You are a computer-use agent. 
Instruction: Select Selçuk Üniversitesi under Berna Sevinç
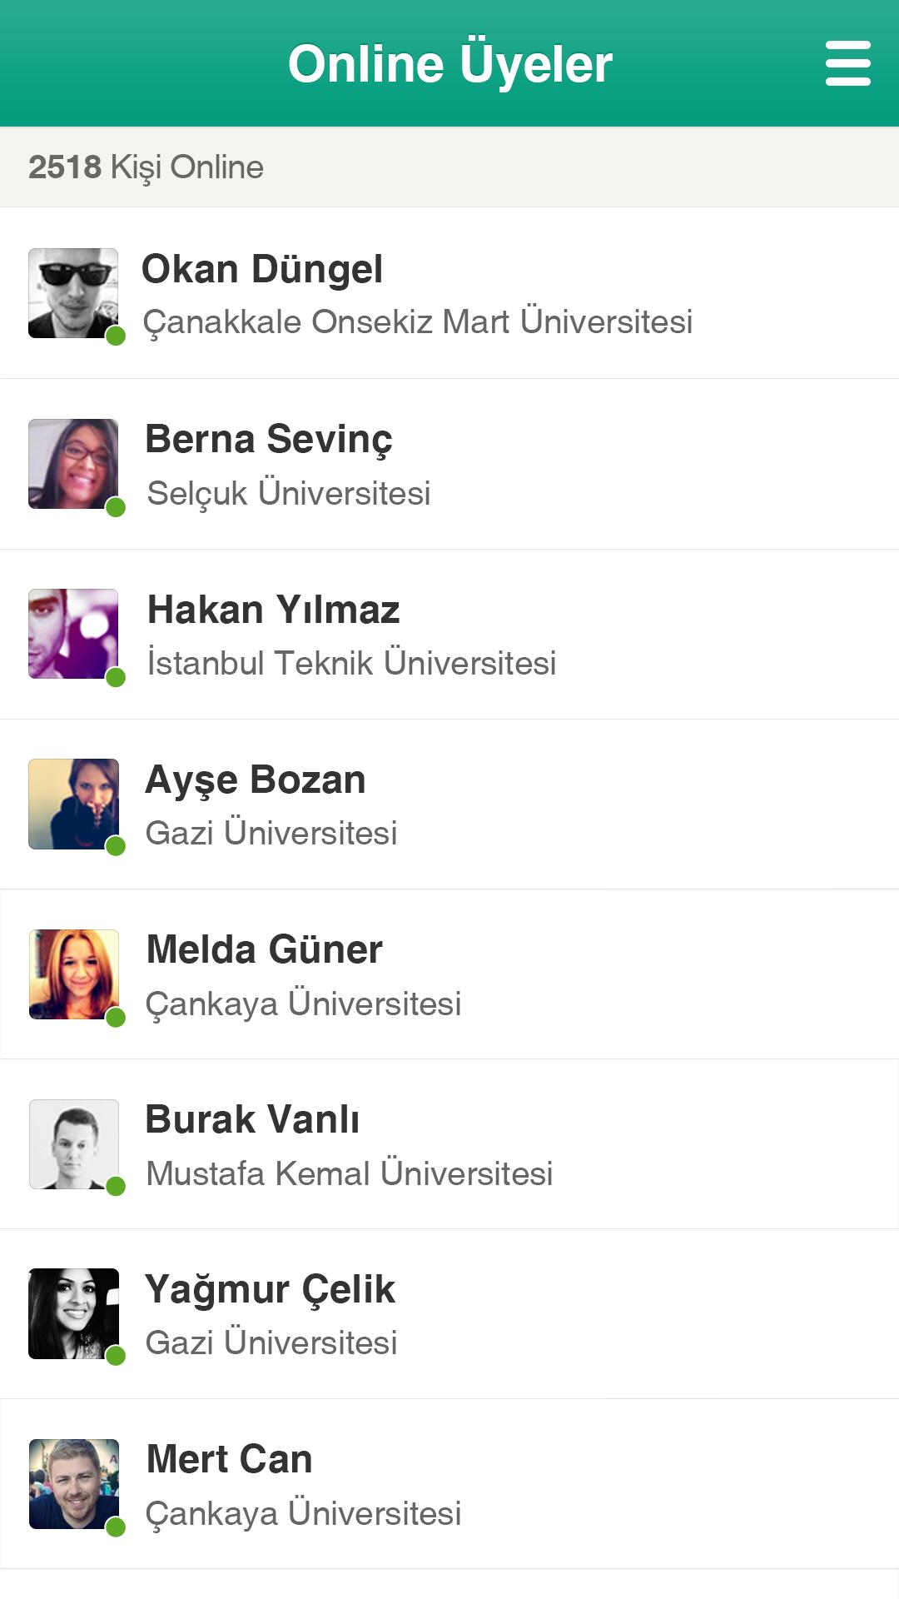[287, 493]
